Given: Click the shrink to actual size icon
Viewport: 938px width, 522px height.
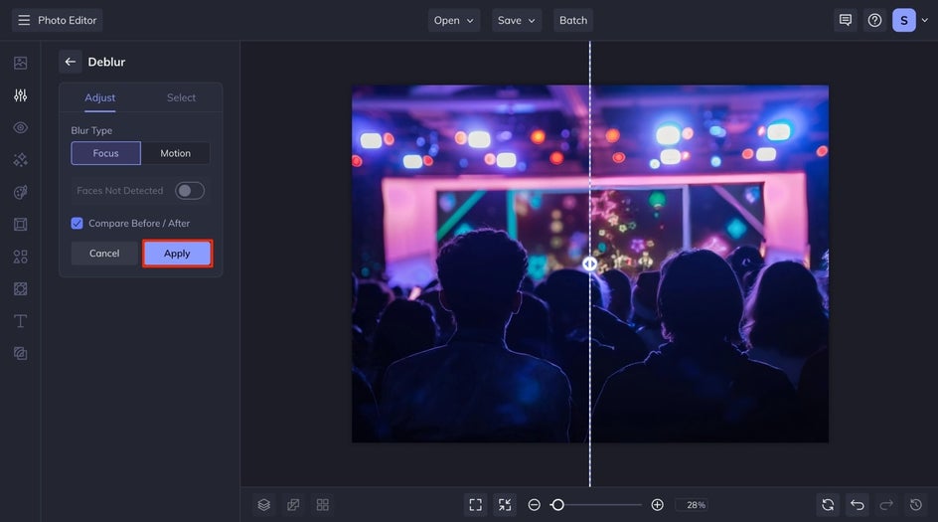Looking at the screenshot, I should click(505, 505).
